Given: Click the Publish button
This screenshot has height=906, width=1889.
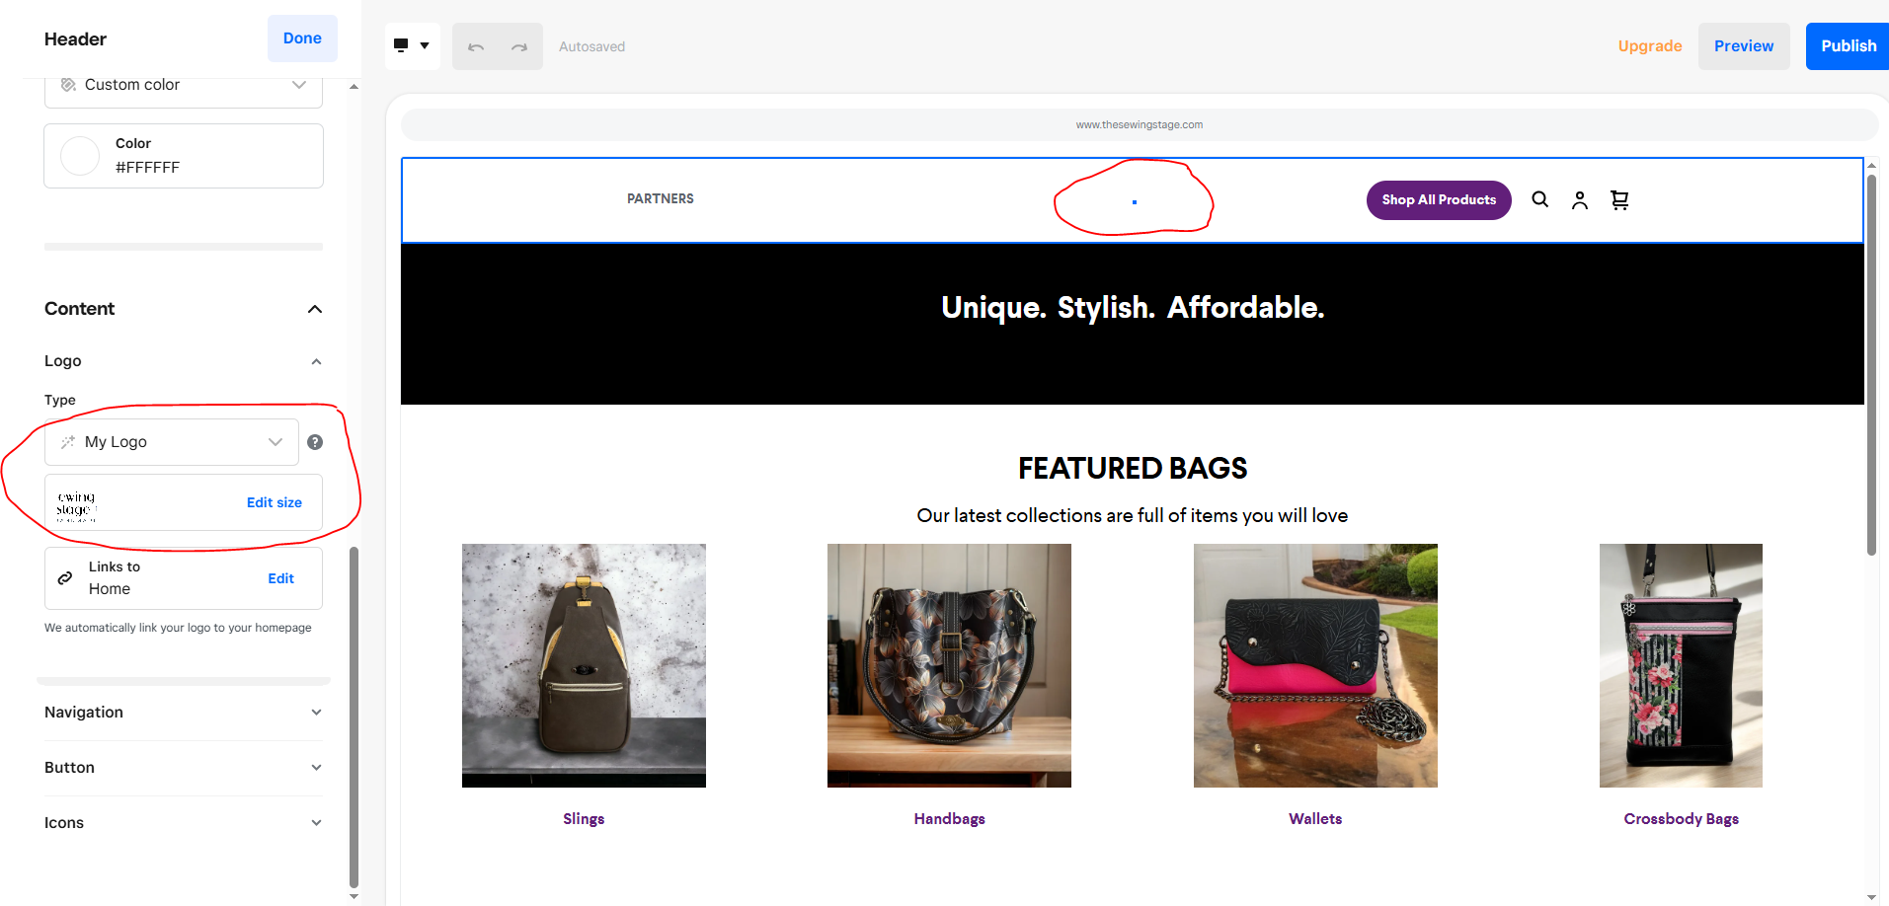Looking at the screenshot, I should [x=1848, y=46].
